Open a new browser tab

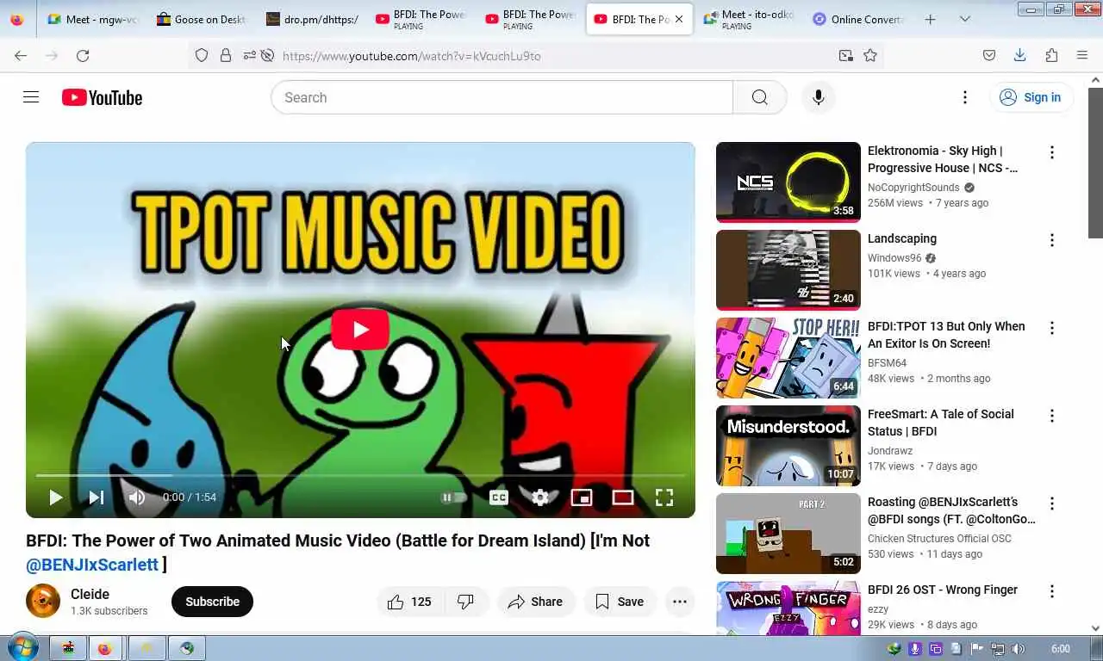930,19
